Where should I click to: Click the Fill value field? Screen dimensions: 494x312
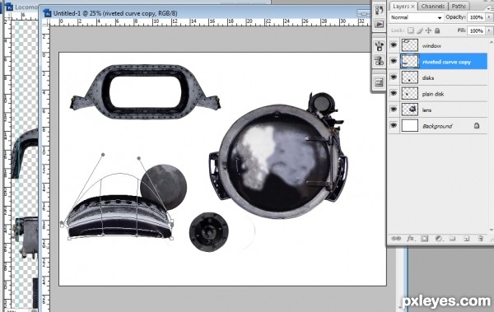pos(477,30)
